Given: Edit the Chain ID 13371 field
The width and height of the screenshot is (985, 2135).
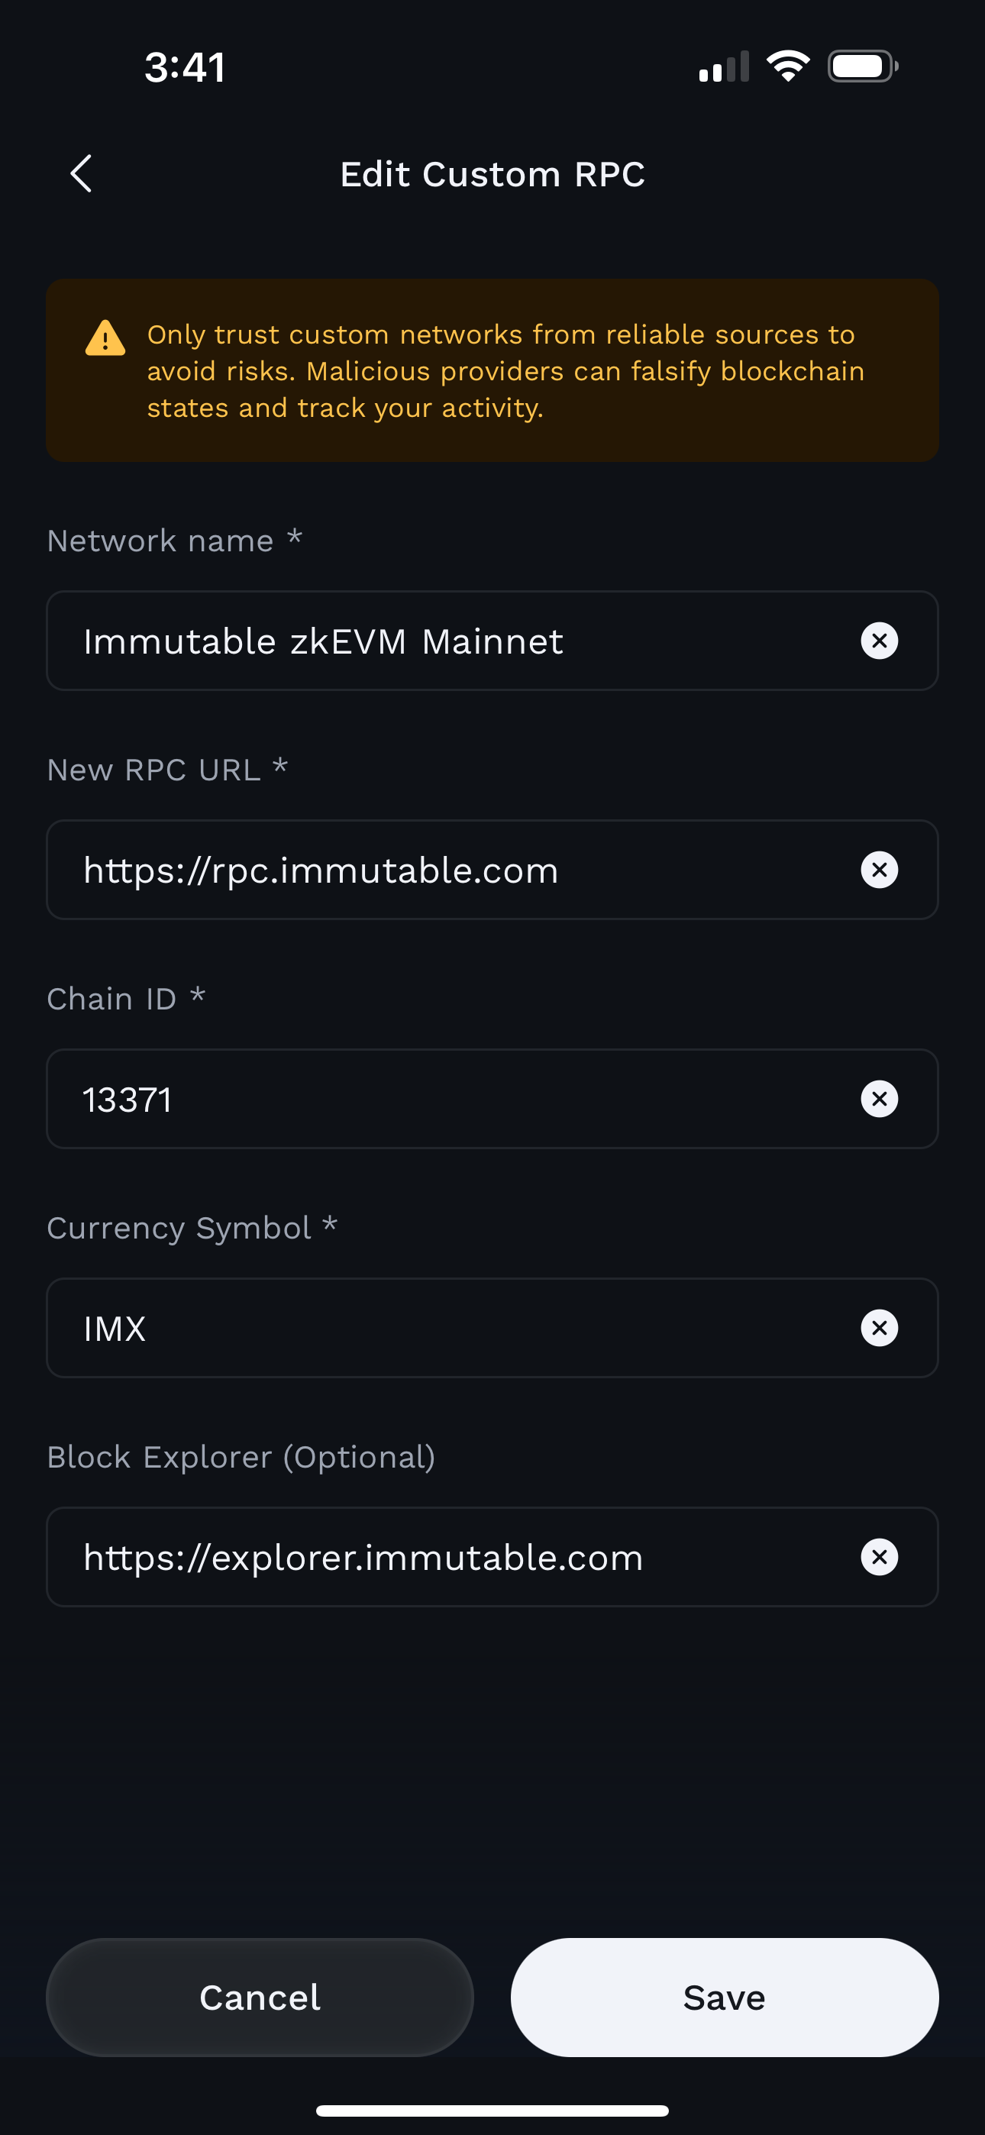Looking at the screenshot, I should point(447,1099).
